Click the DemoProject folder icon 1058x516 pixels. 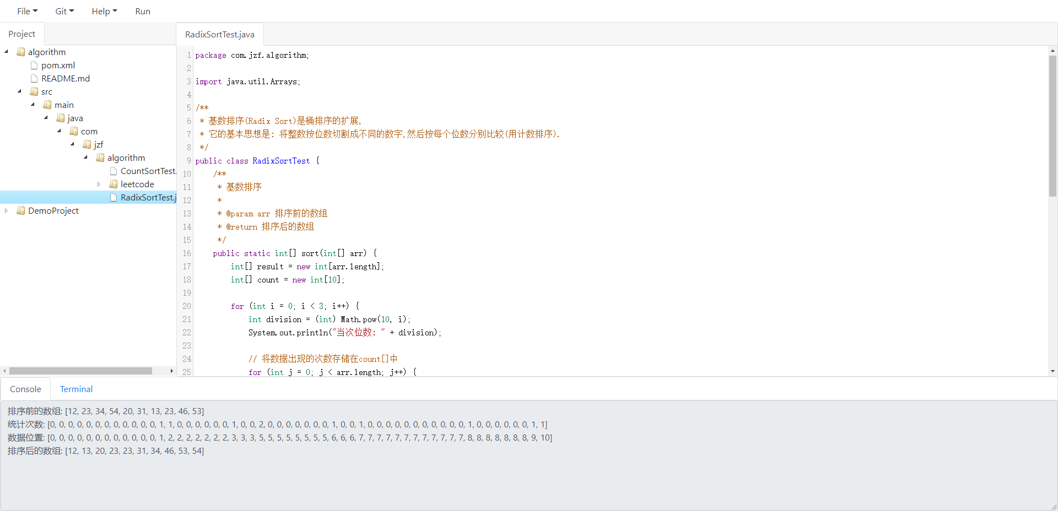[x=21, y=210]
